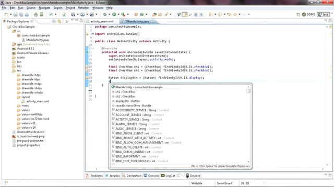Click the Open Perspective icon

(298, 15)
